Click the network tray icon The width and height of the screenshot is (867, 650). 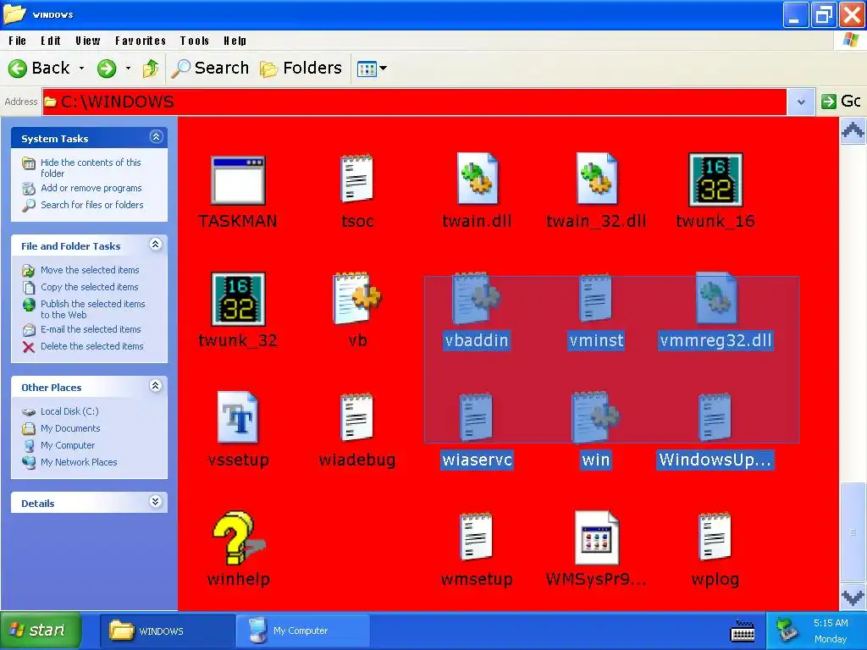(x=787, y=631)
